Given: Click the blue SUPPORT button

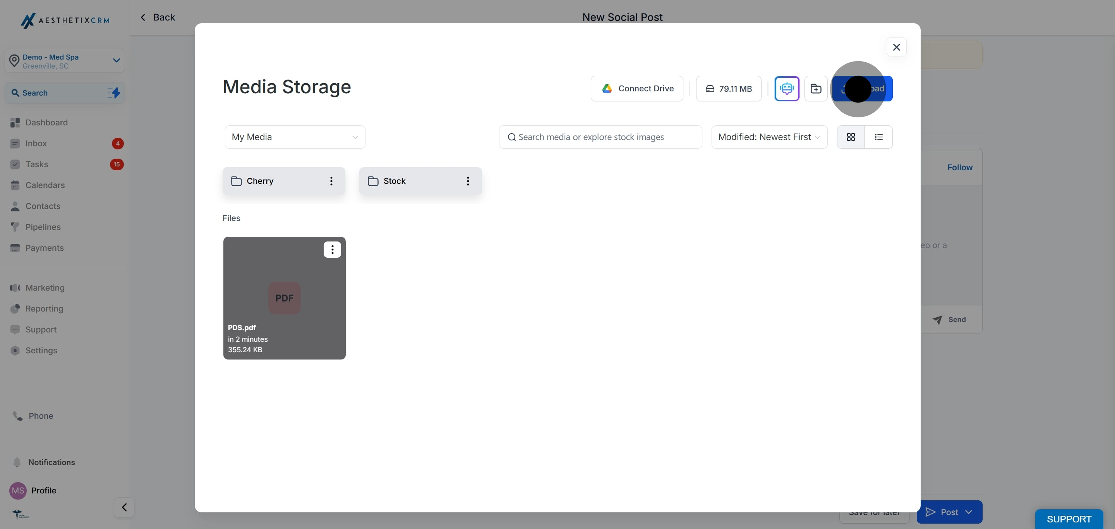Looking at the screenshot, I should 1068,519.
